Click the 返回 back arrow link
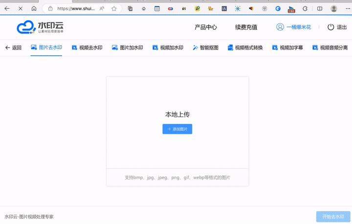The width and height of the screenshot is (352, 224). click(x=13, y=48)
